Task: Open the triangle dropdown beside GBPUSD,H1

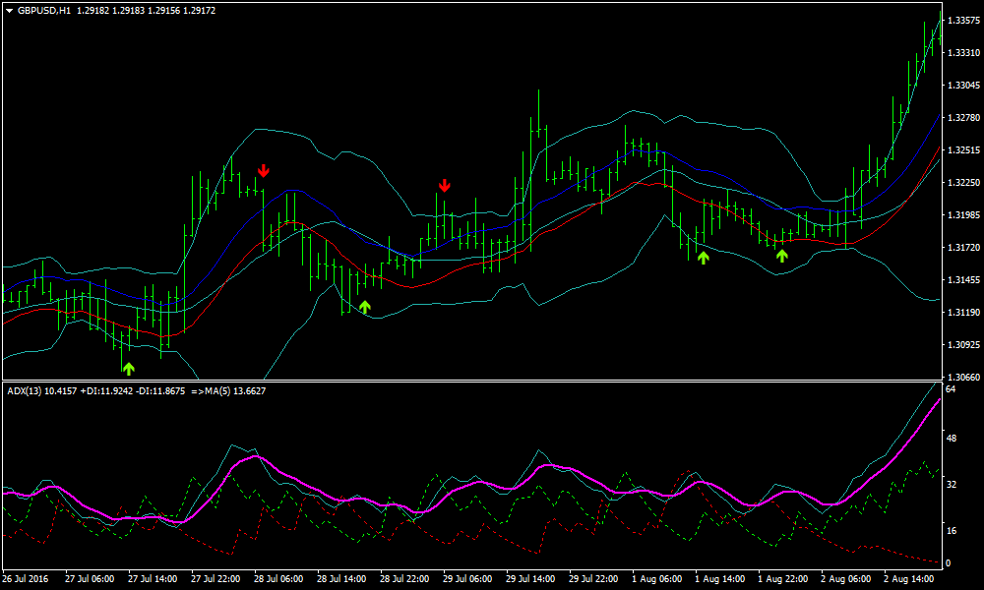Action: 9,10
